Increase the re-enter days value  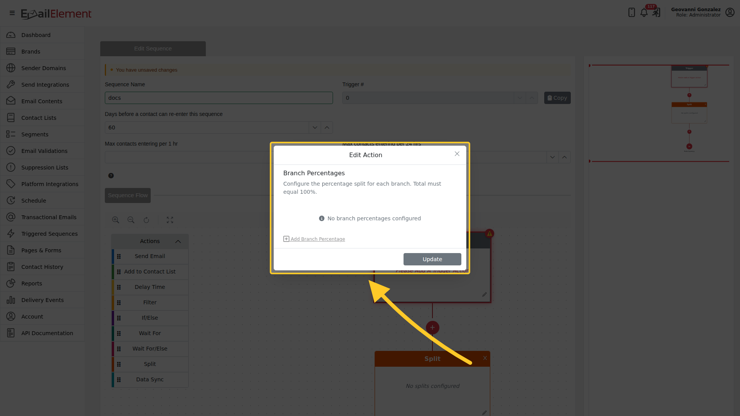(327, 127)
